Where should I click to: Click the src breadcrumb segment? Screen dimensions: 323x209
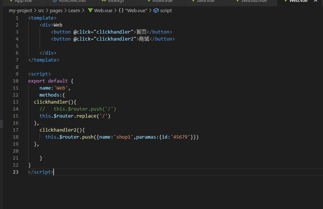click(x=41, y=10)
